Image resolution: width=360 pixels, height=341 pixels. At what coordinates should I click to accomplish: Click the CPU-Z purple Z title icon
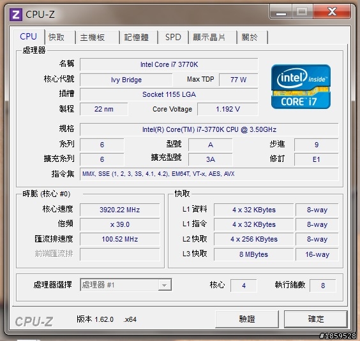point(15,15)
